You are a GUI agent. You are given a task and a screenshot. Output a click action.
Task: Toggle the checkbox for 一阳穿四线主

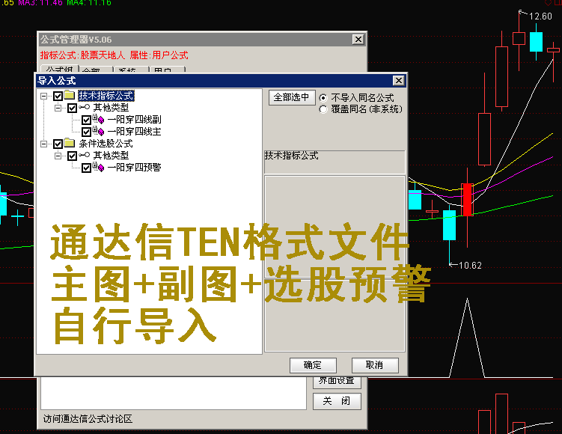click(x=86, y=132)
